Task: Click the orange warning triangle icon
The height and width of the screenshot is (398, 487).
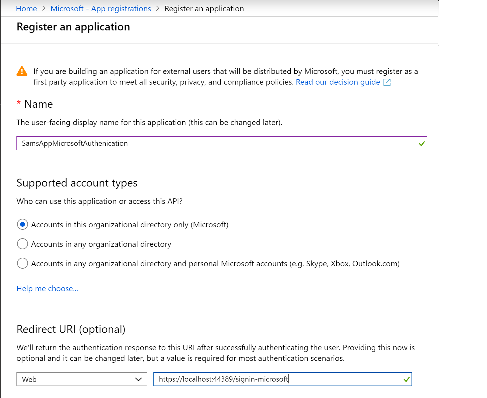Action: click(x=22, y=71)
